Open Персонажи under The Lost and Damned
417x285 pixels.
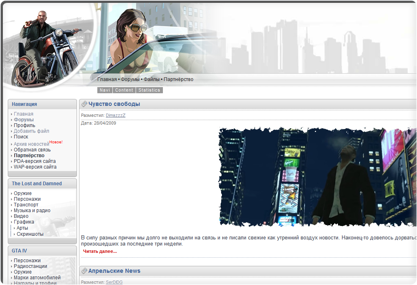pos(27,199)
